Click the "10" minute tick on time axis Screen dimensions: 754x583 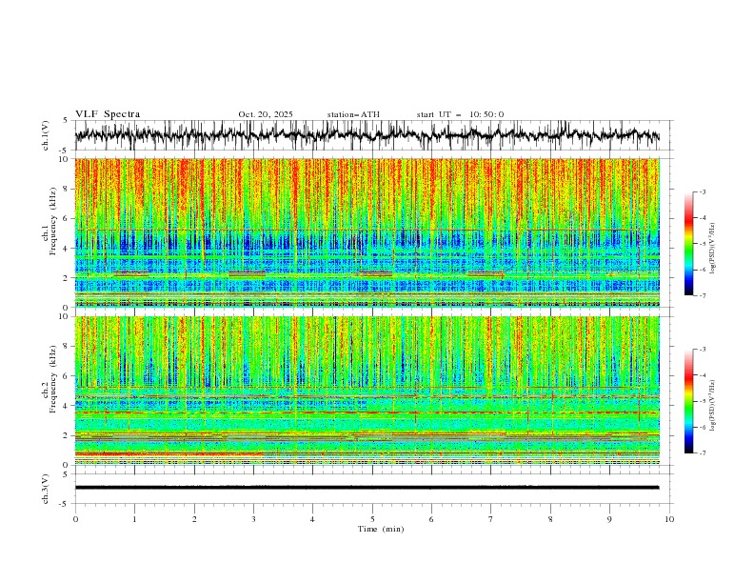tap(669, 519)
